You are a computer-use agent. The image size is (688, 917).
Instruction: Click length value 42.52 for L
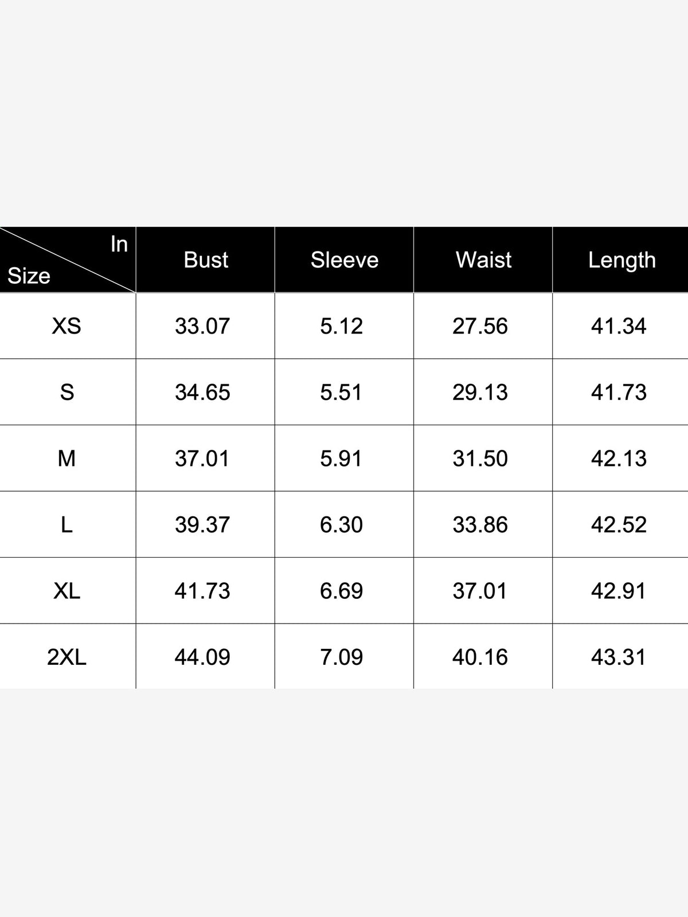click(619, 525)
